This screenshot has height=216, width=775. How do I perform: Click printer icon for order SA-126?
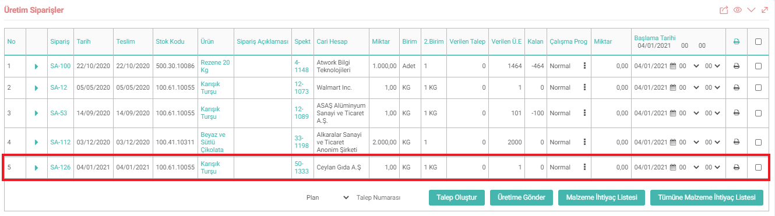(x=737, y=167)
